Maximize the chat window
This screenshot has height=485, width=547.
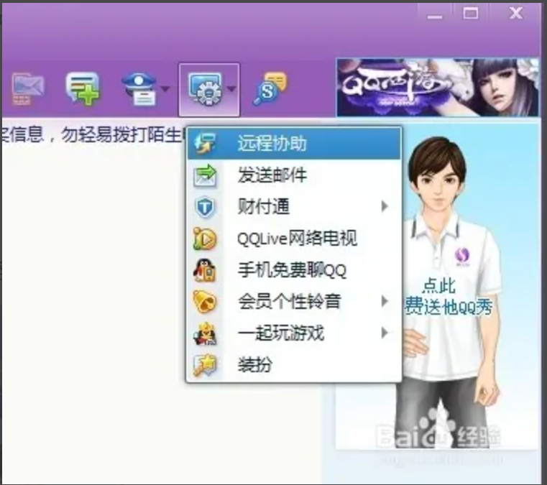(x=471, y=14)
